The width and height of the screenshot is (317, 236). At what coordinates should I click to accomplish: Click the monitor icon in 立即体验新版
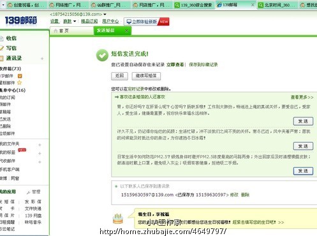pos(129,22)
